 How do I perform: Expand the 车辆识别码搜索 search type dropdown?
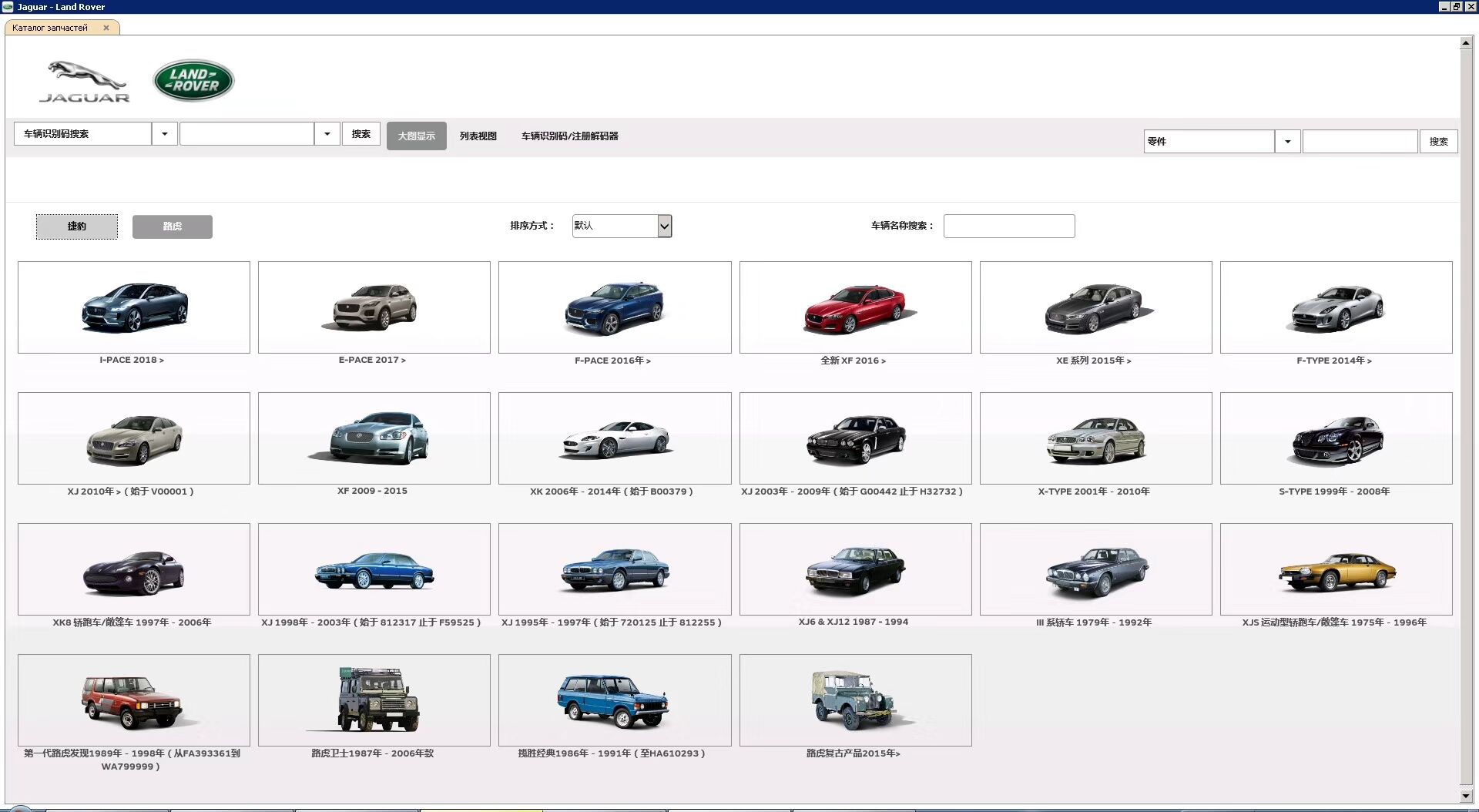coord(164,134)
